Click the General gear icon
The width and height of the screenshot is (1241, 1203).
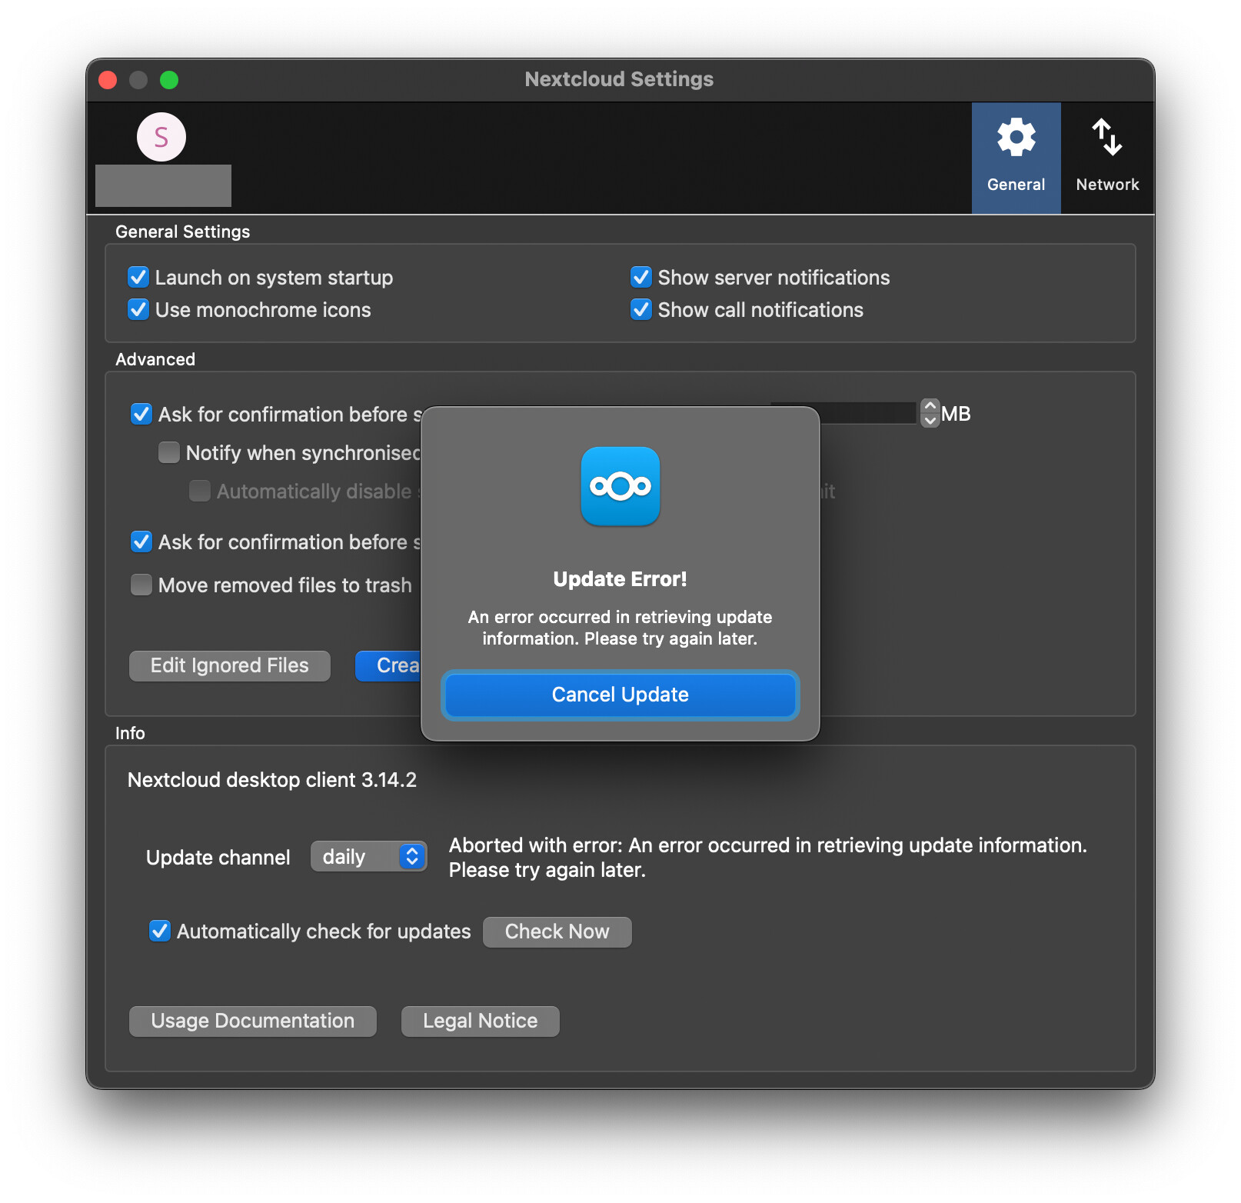coord(1016,138)
